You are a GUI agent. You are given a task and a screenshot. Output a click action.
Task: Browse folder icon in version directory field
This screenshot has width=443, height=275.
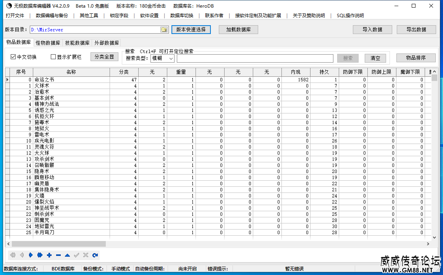click(164, 30)
